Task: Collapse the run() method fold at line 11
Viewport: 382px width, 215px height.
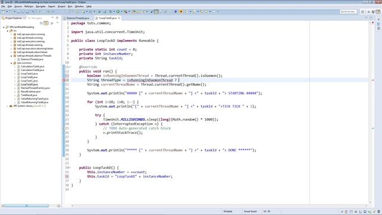Action: click(x=70, y=67)
